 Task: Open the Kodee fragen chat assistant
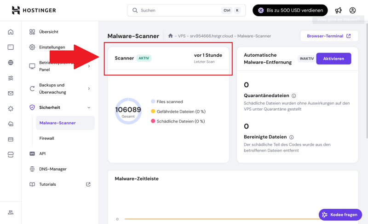340,215
